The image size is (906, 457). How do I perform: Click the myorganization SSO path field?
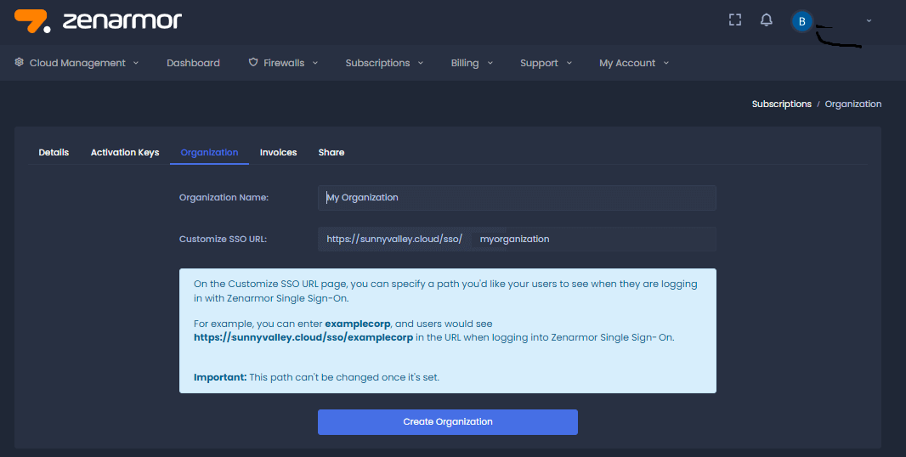(593, 240)
